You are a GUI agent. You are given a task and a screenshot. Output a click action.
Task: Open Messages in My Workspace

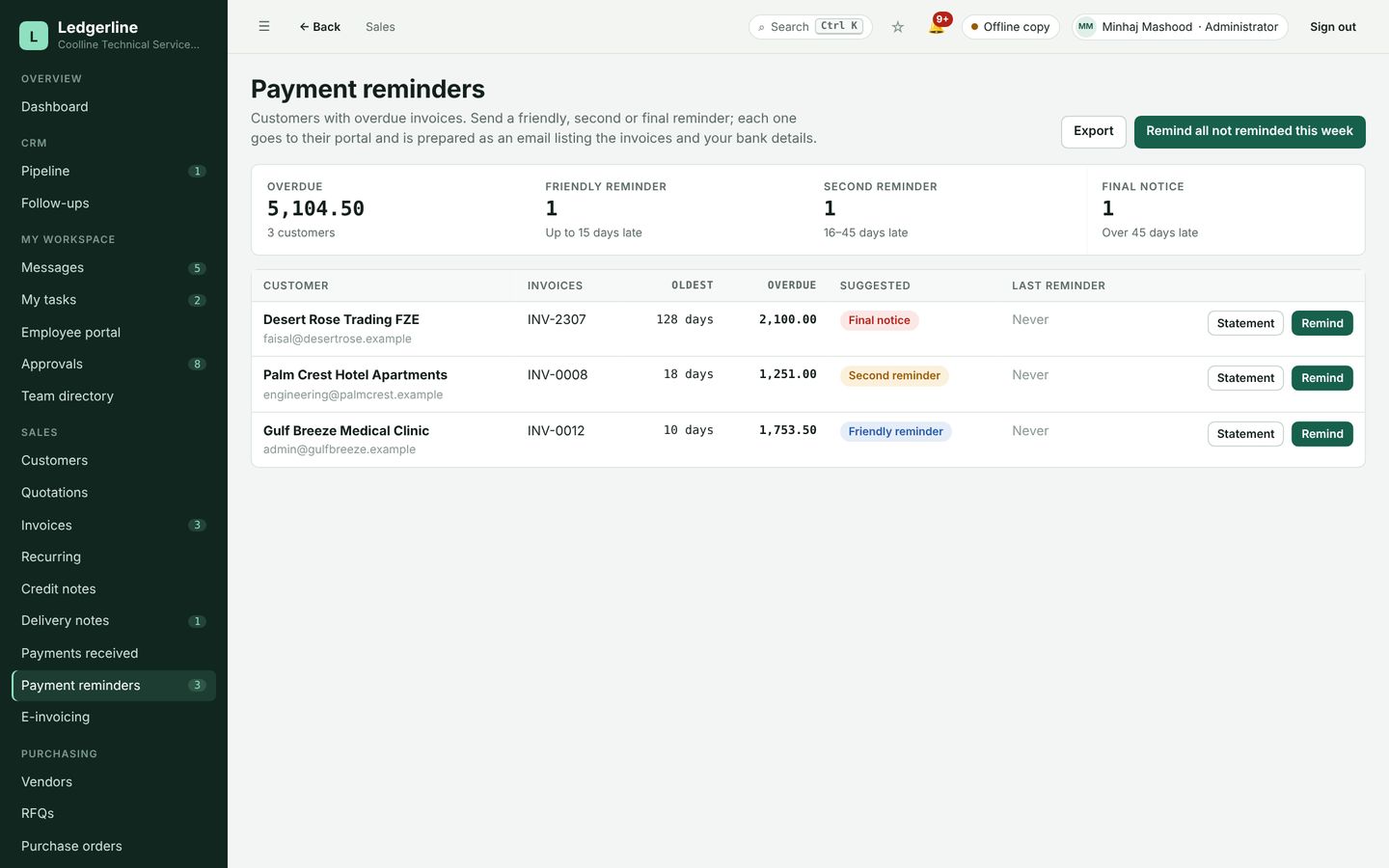[114, 267]
